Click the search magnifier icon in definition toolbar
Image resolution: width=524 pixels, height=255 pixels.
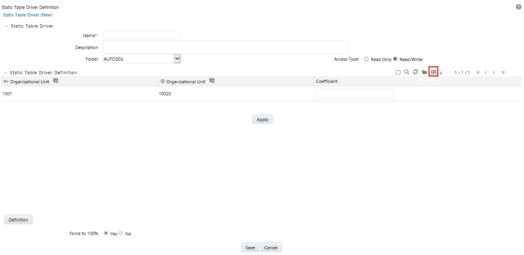407,72
